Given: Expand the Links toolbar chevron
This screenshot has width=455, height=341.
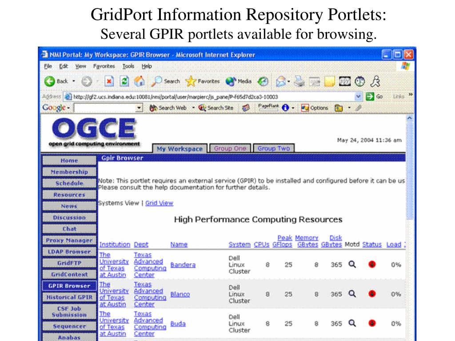Looking at the screenshot, I should [410, 95].
